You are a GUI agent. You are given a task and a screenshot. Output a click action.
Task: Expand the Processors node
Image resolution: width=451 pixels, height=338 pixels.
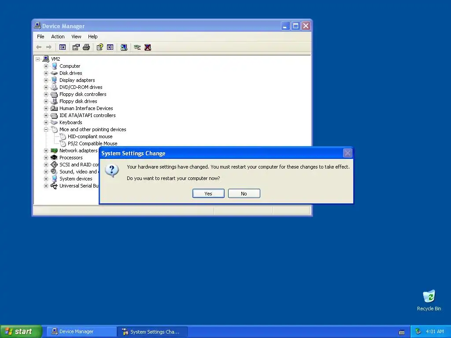click(x=46, y=158)
